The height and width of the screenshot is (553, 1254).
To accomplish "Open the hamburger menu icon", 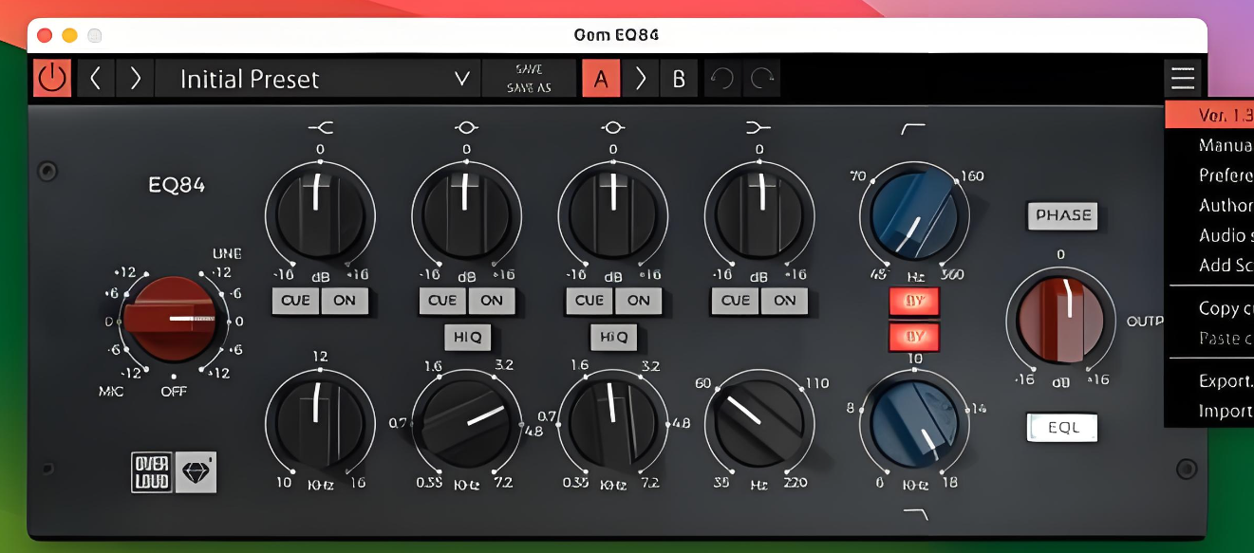I will (x=1183, y=78).
